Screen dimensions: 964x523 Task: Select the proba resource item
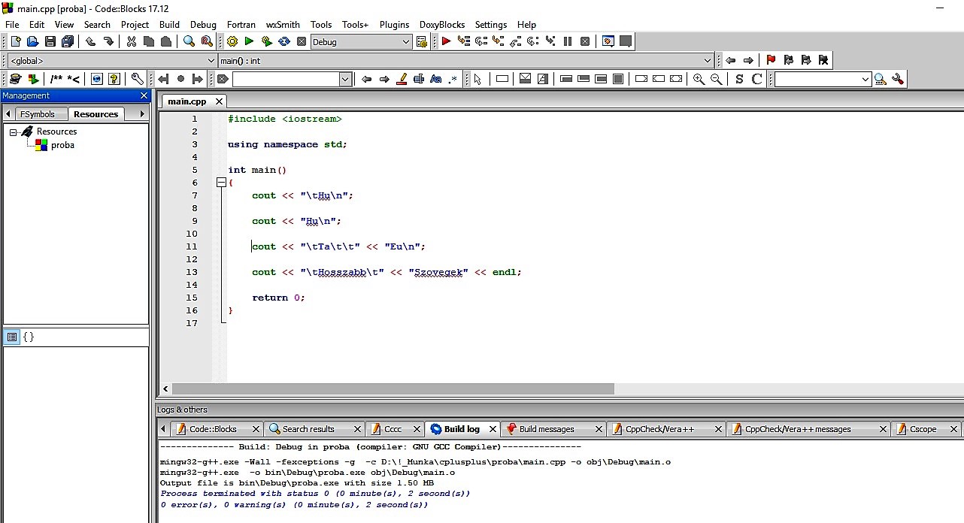coord(62,145)
